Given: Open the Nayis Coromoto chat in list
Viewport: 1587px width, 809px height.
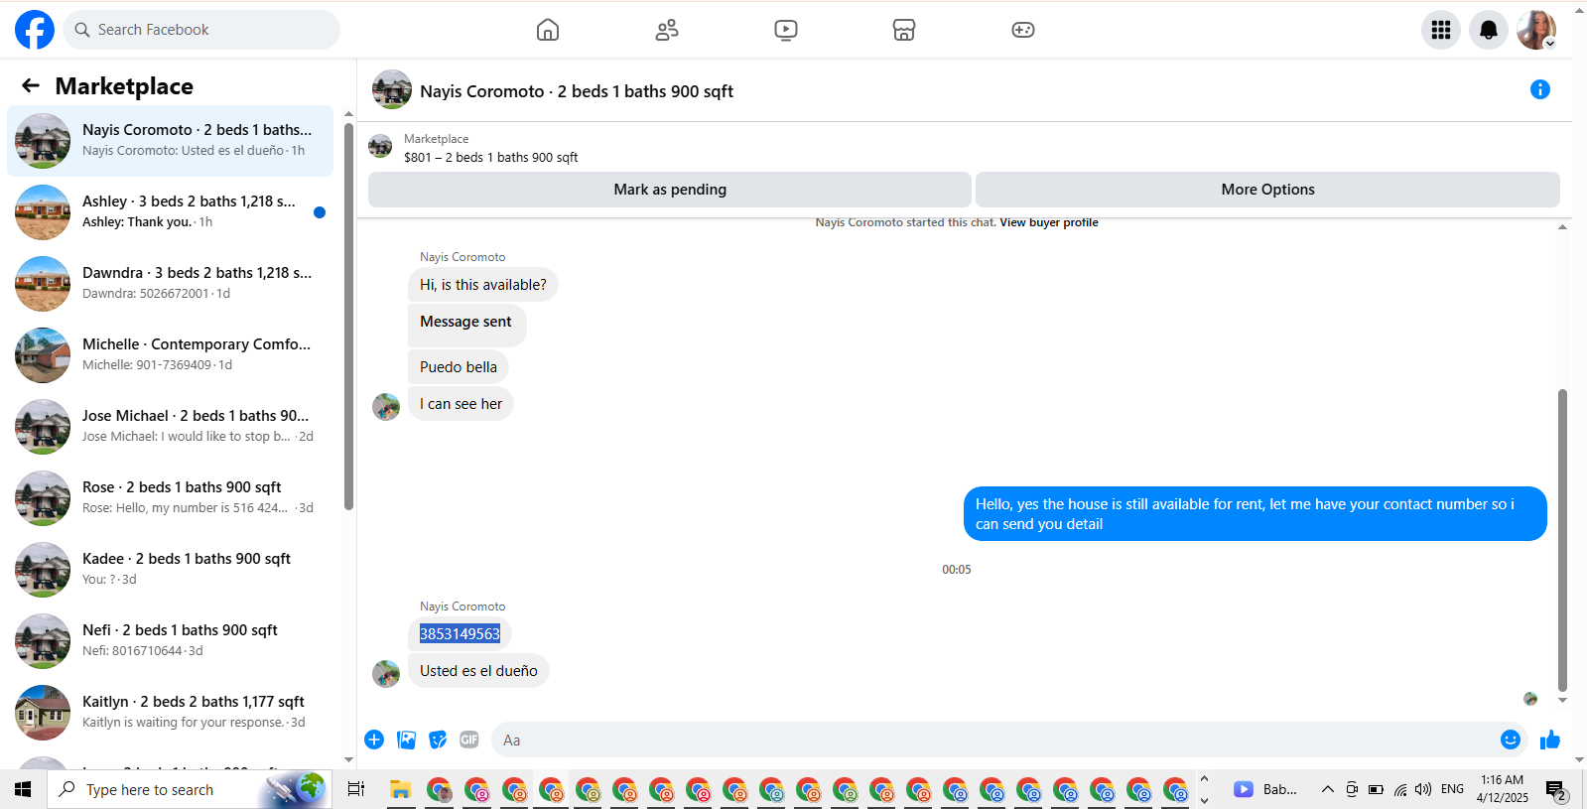Looking at the screenshot, I should click(x=171, y=141).
